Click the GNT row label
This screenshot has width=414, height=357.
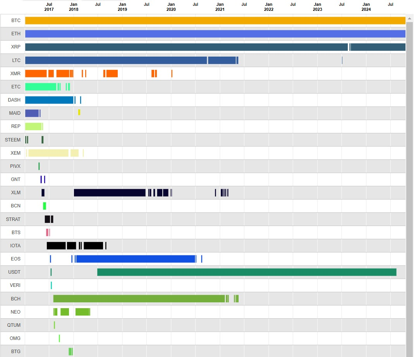tap(15, 179)
